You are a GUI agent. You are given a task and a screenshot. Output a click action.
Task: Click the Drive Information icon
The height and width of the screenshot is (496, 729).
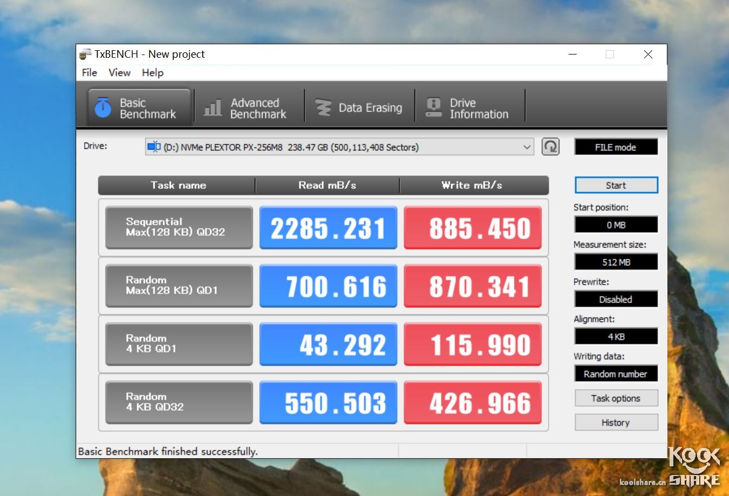(x=433, y=107)
